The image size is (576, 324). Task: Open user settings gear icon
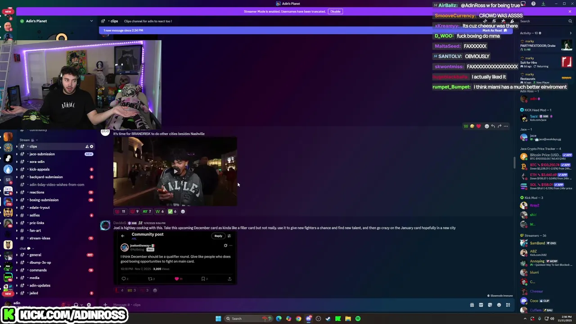tap(89, 305)
